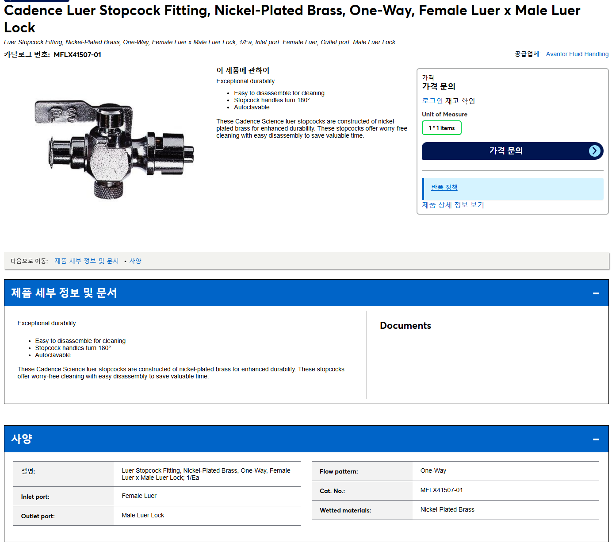Click the Nickel-Plated Brass wetted materials value
The width and height of the screenshot is (612, 551).
click(448, 510)
